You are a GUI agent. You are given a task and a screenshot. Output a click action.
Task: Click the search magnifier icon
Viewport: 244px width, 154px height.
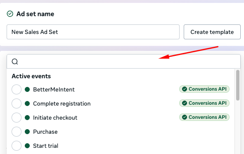tap(15, 61)
